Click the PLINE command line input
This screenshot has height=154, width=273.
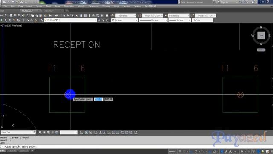point(136,147)
